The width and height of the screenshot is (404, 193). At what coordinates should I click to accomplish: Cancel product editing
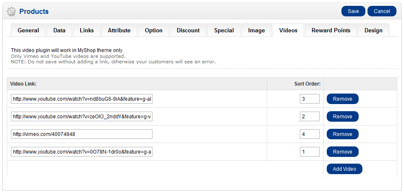pyautogui.click(x=382, y=11)
